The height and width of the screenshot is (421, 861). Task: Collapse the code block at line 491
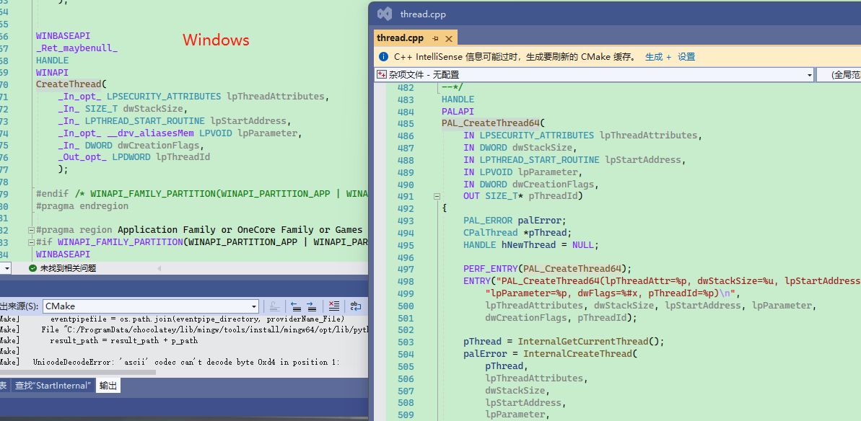point(437,196)
